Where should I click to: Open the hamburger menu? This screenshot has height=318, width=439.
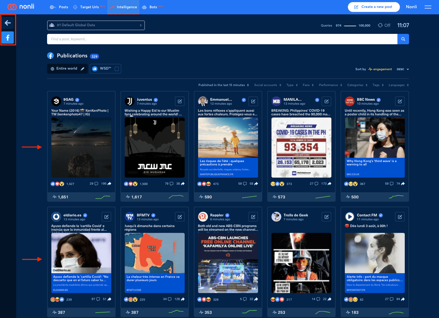(428, 7)
